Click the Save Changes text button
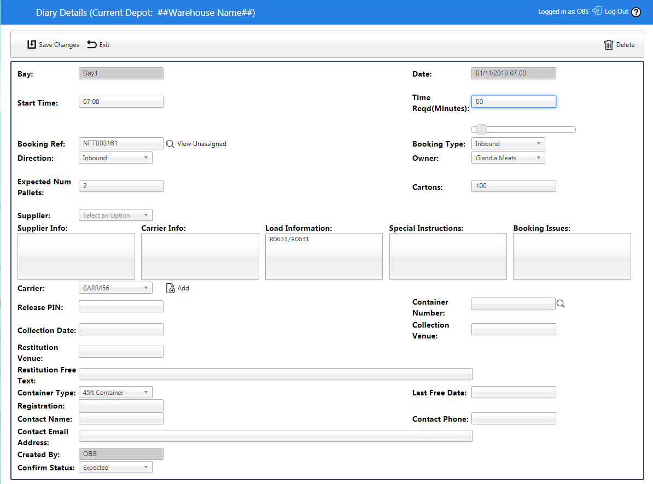653x484 pixels. tap(59, 44)
